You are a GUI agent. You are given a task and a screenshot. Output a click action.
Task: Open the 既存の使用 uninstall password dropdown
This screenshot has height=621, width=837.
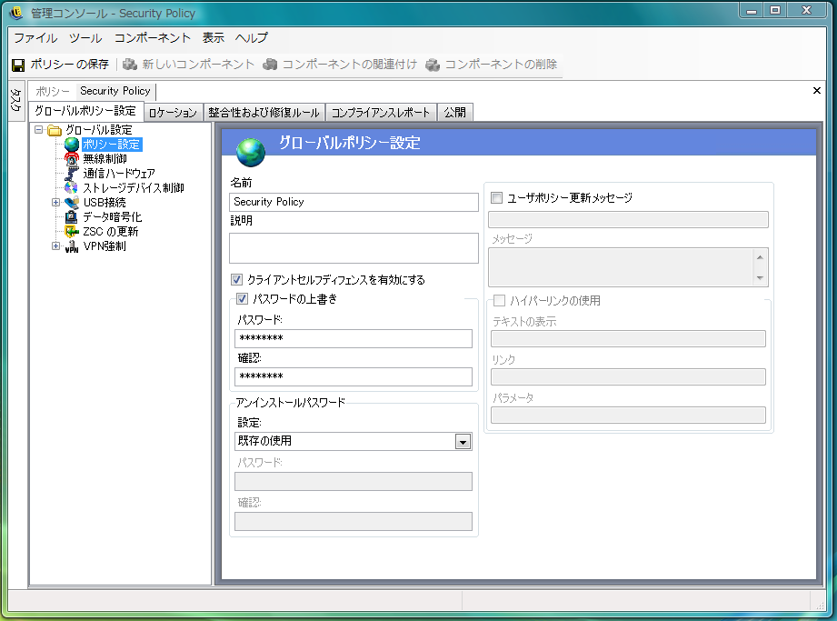(x=463, y=442)
